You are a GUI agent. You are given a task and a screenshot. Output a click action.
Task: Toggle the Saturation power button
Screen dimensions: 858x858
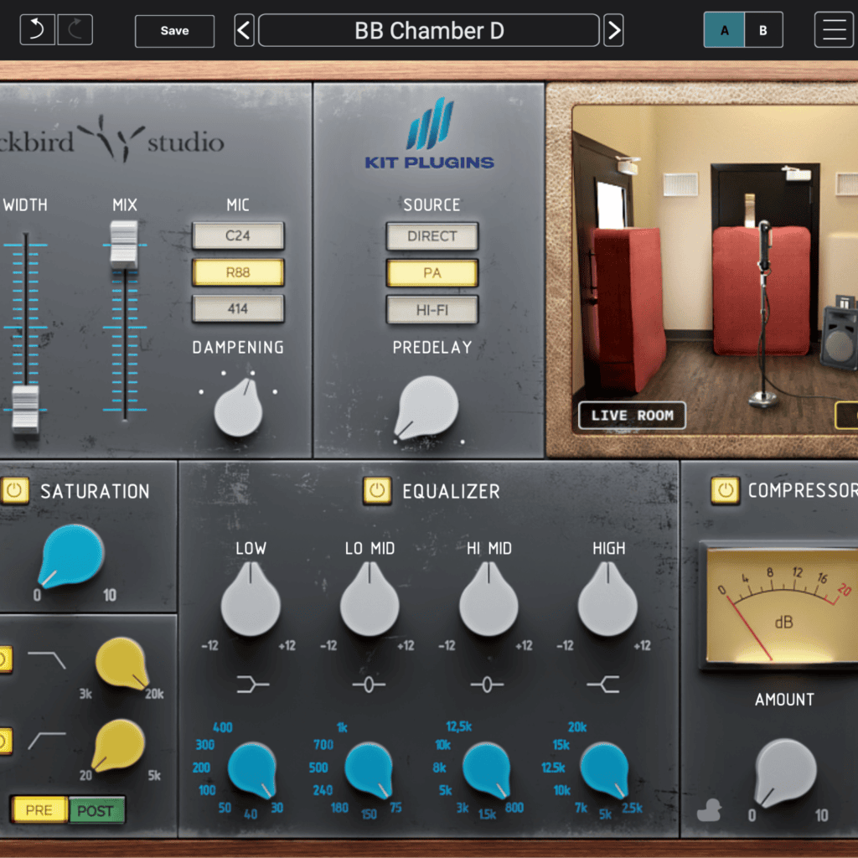click(x=15, y=490)
